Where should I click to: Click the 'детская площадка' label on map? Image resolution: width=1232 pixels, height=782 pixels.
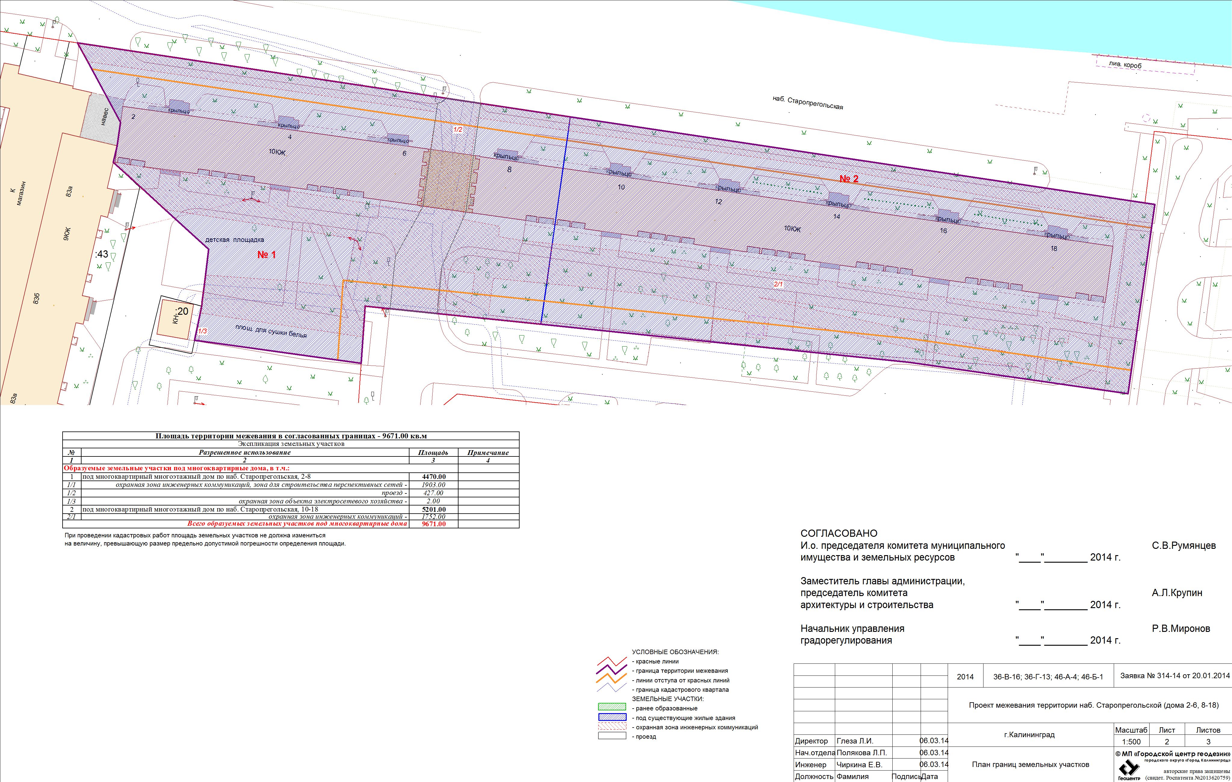tap(234, 240)
